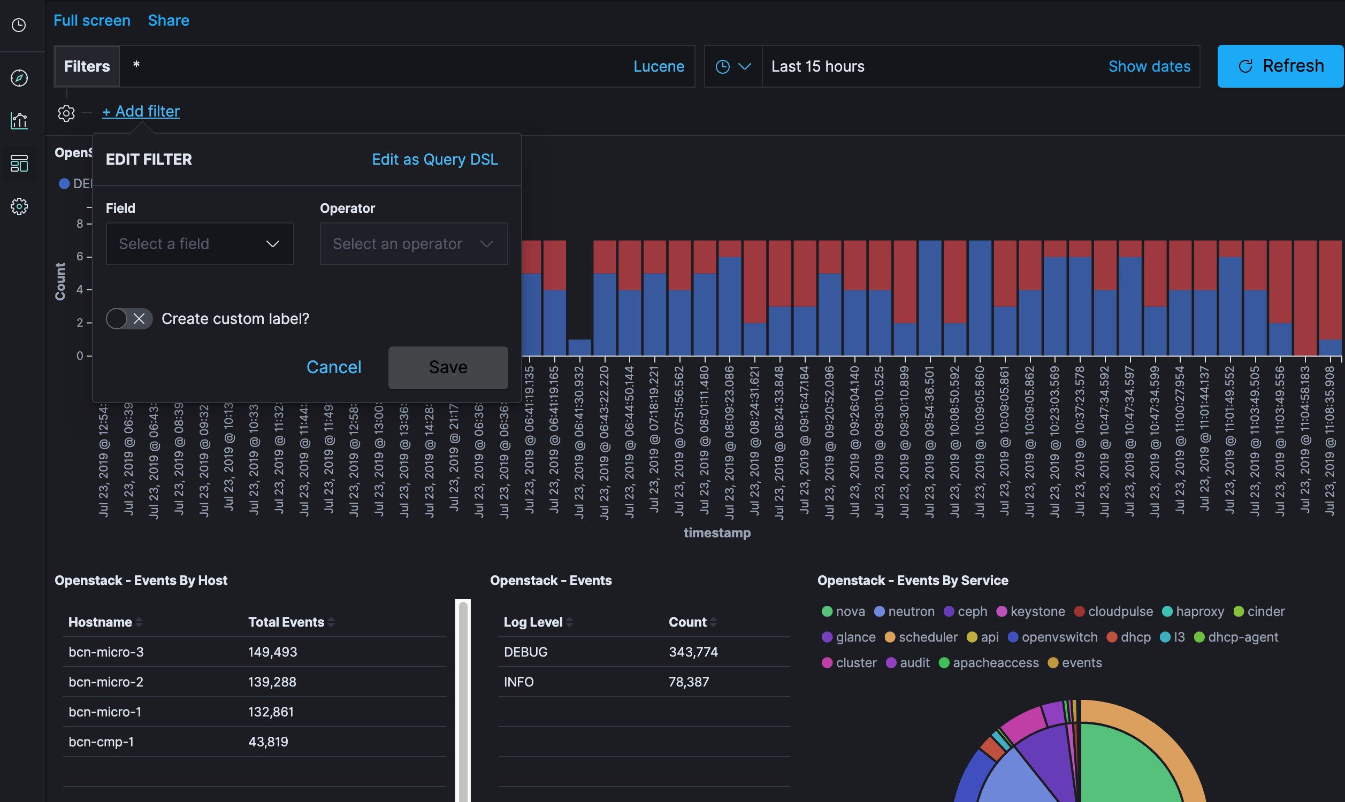Click the refresh circular arrow icon
This screenshot has width=1345, height=802.
tap(1245, 66)
